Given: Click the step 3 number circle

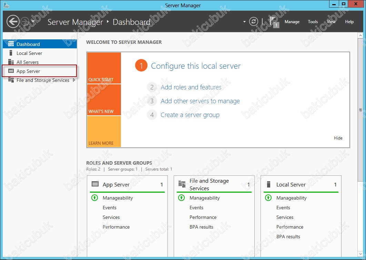Looking at the screenshot, I should [x=152, y=101].
